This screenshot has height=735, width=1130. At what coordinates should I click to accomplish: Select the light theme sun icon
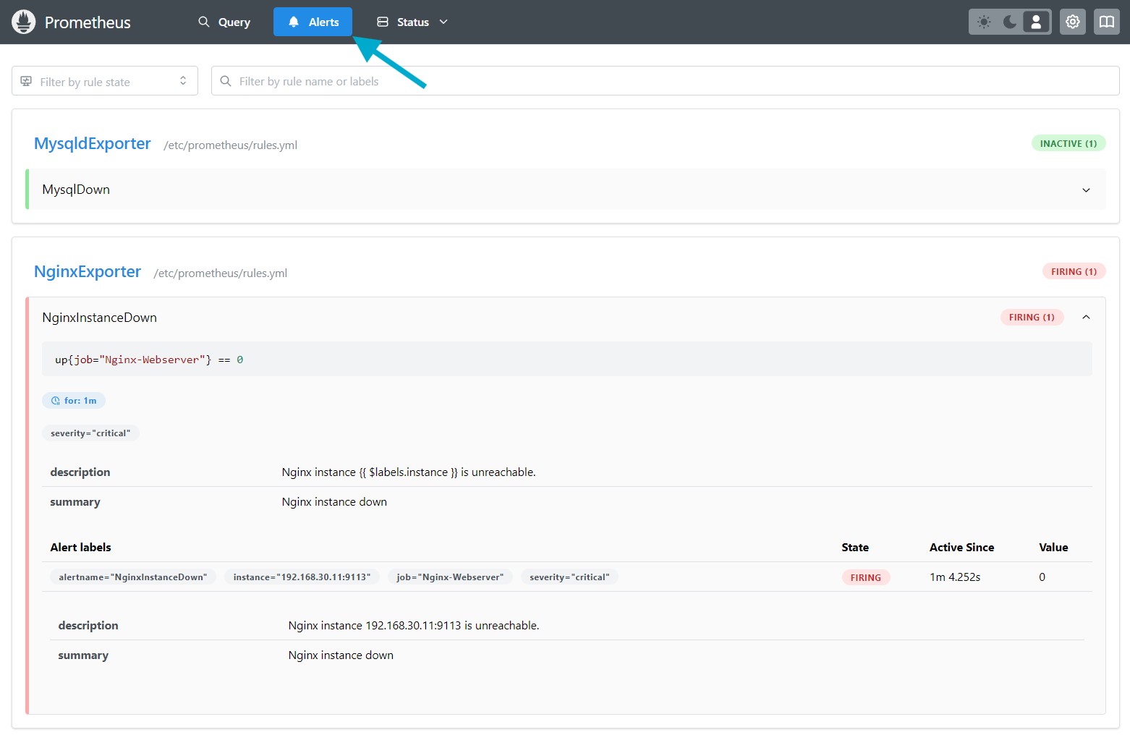[983, 21]
